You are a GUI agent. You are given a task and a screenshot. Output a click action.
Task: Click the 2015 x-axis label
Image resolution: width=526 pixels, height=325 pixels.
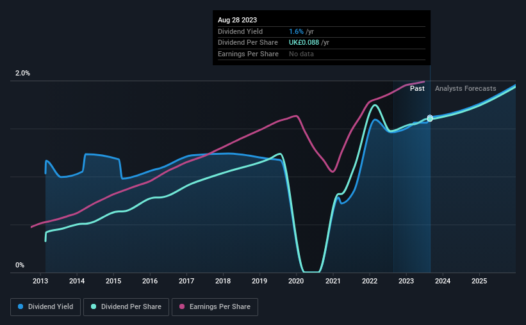click(x=113, y=281)
